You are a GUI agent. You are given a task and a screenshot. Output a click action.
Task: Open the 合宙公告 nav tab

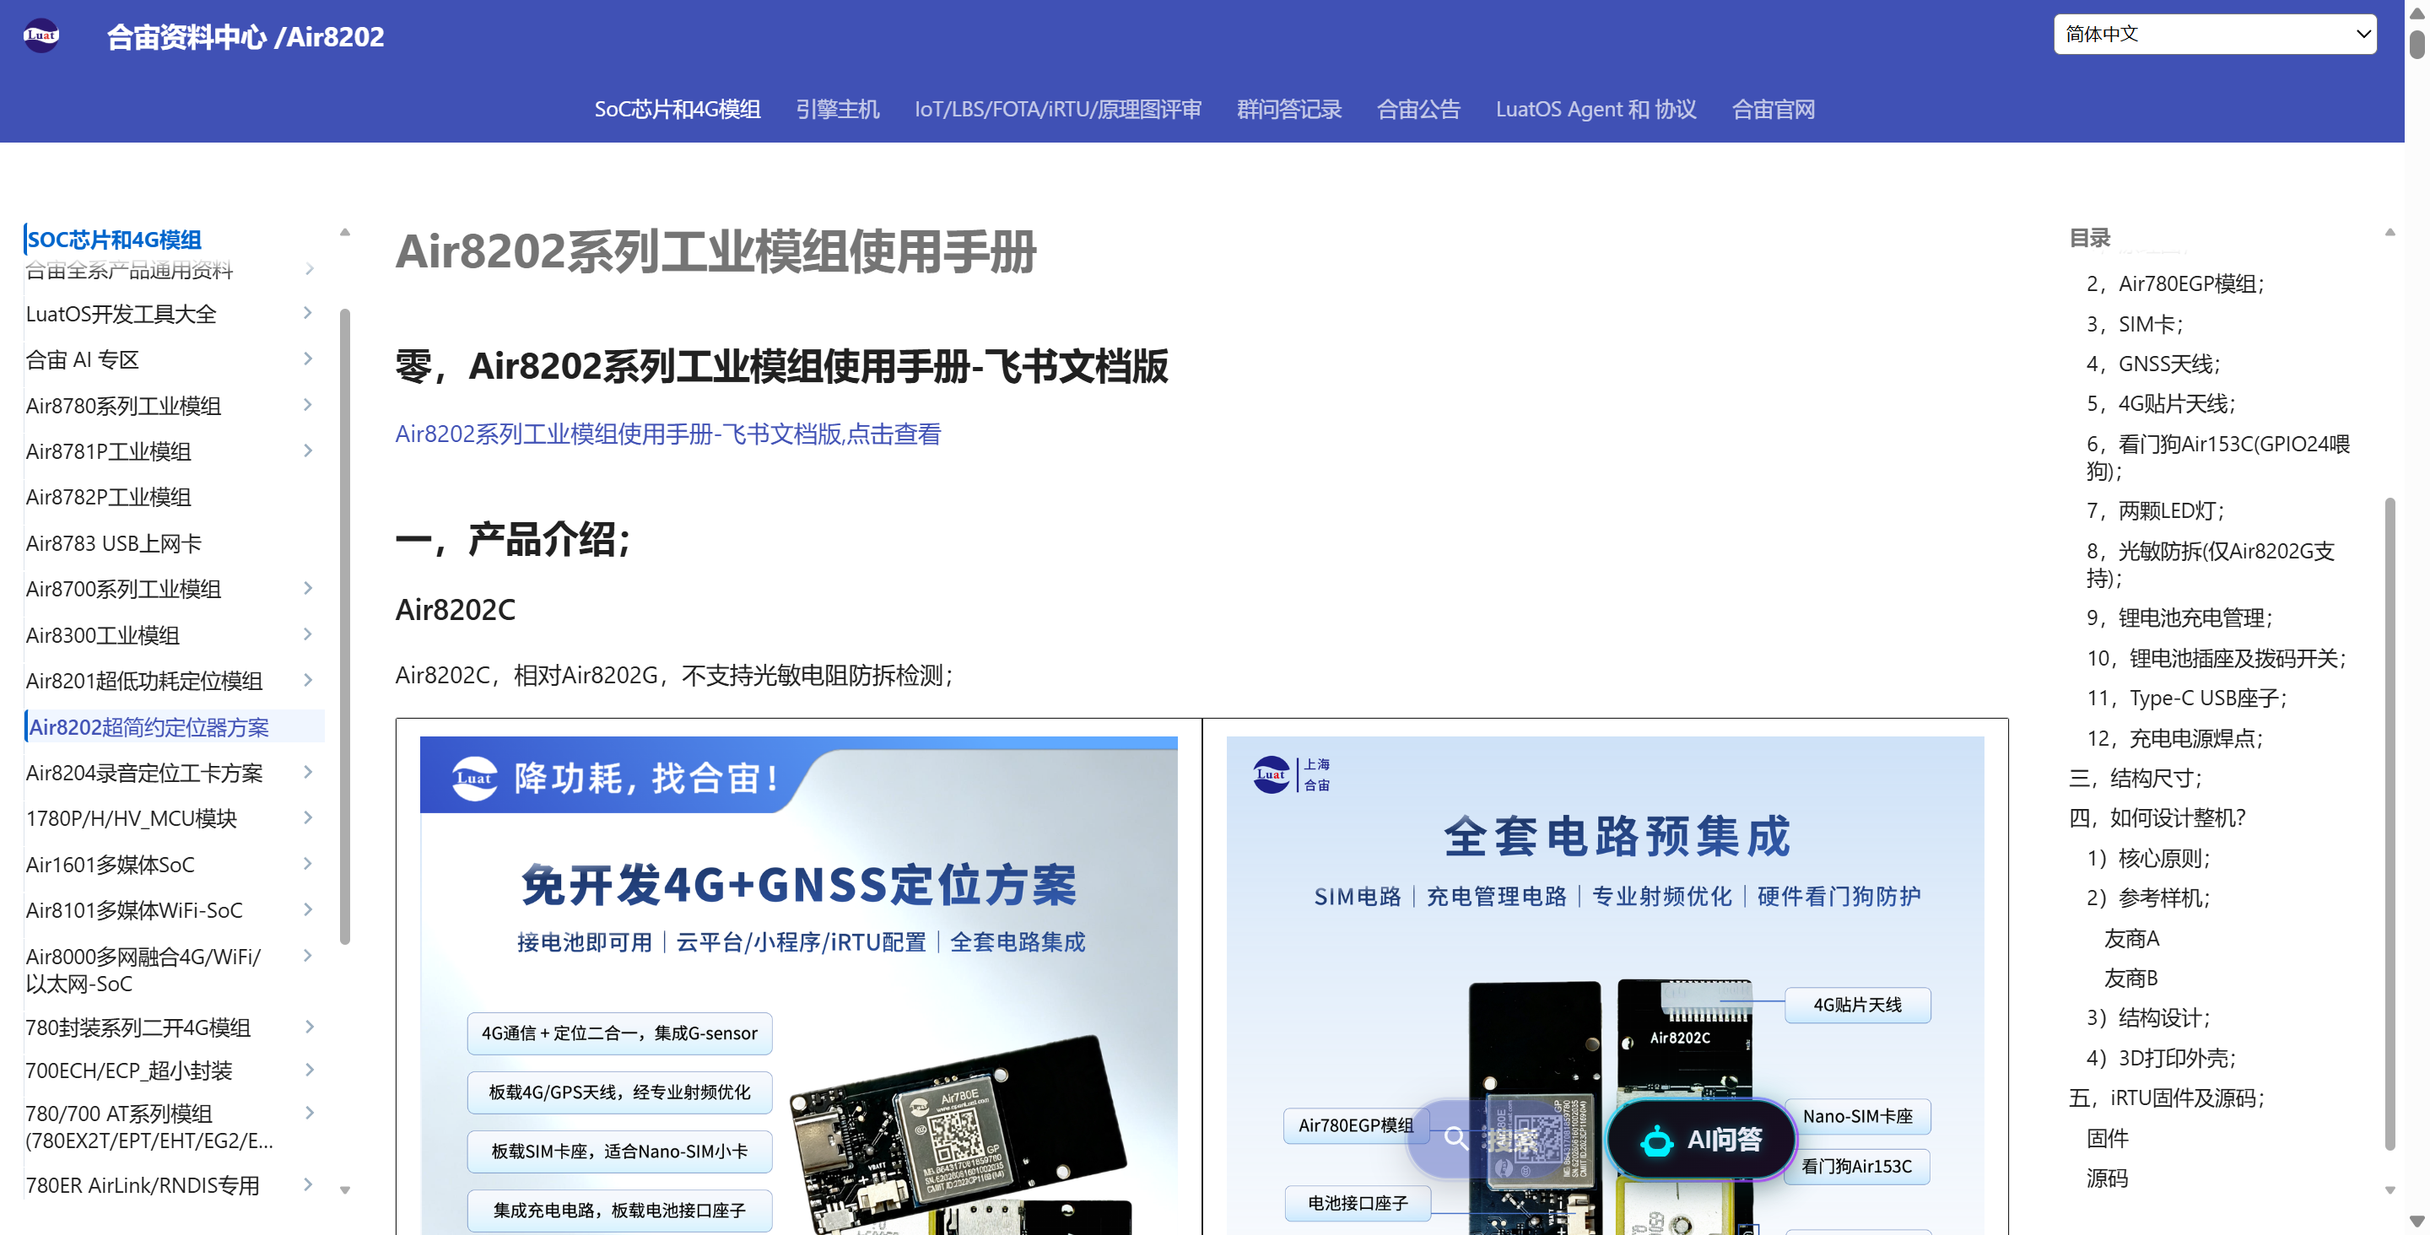pos(1417,110)
